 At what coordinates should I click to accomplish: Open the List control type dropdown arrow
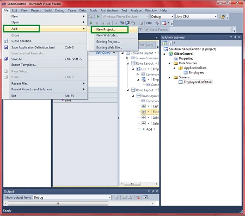(149, 69)
